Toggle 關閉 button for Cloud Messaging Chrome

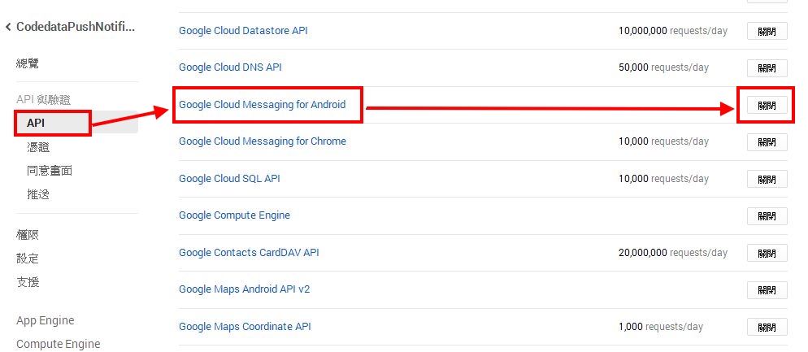(767, 142)
